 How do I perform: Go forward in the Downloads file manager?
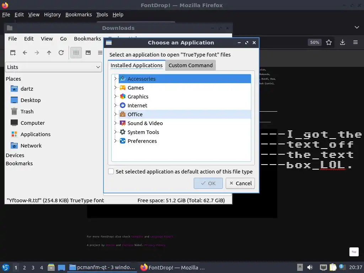tap(37, 53)
